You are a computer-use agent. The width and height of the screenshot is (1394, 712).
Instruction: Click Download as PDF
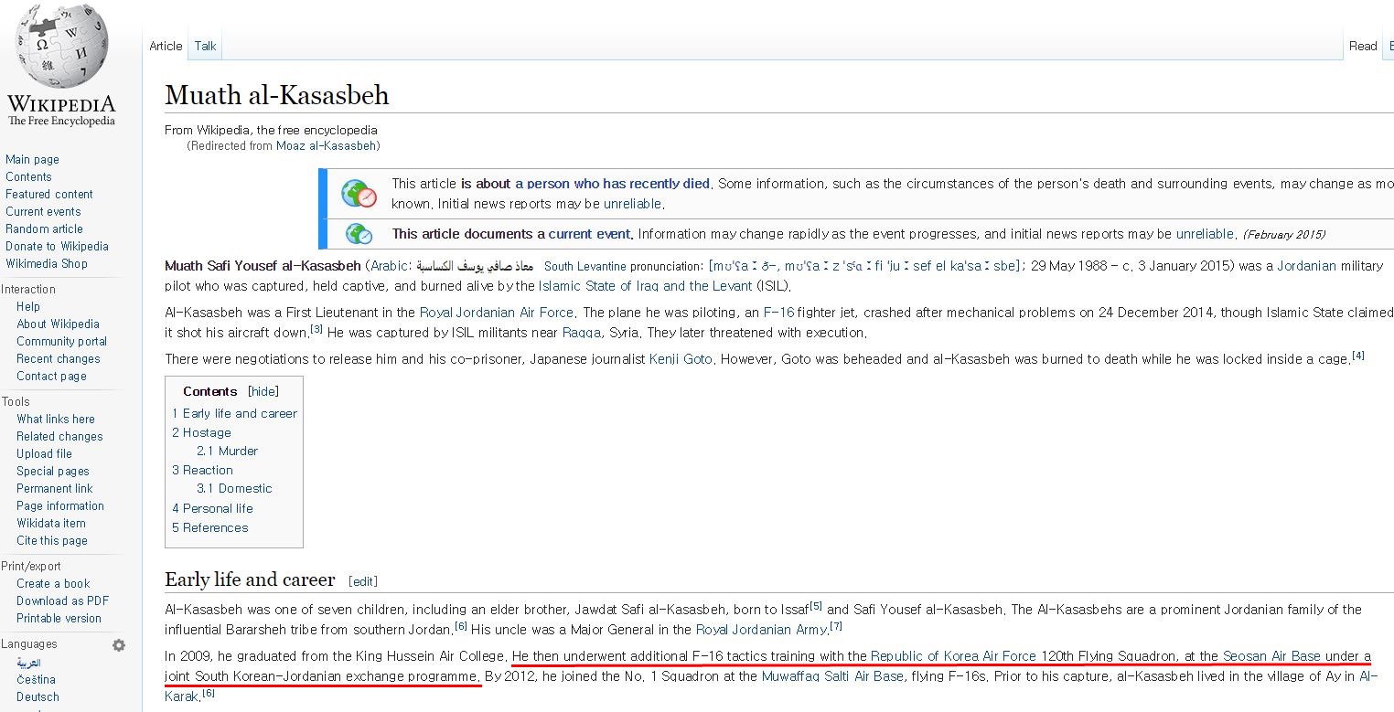click(62, 600)
